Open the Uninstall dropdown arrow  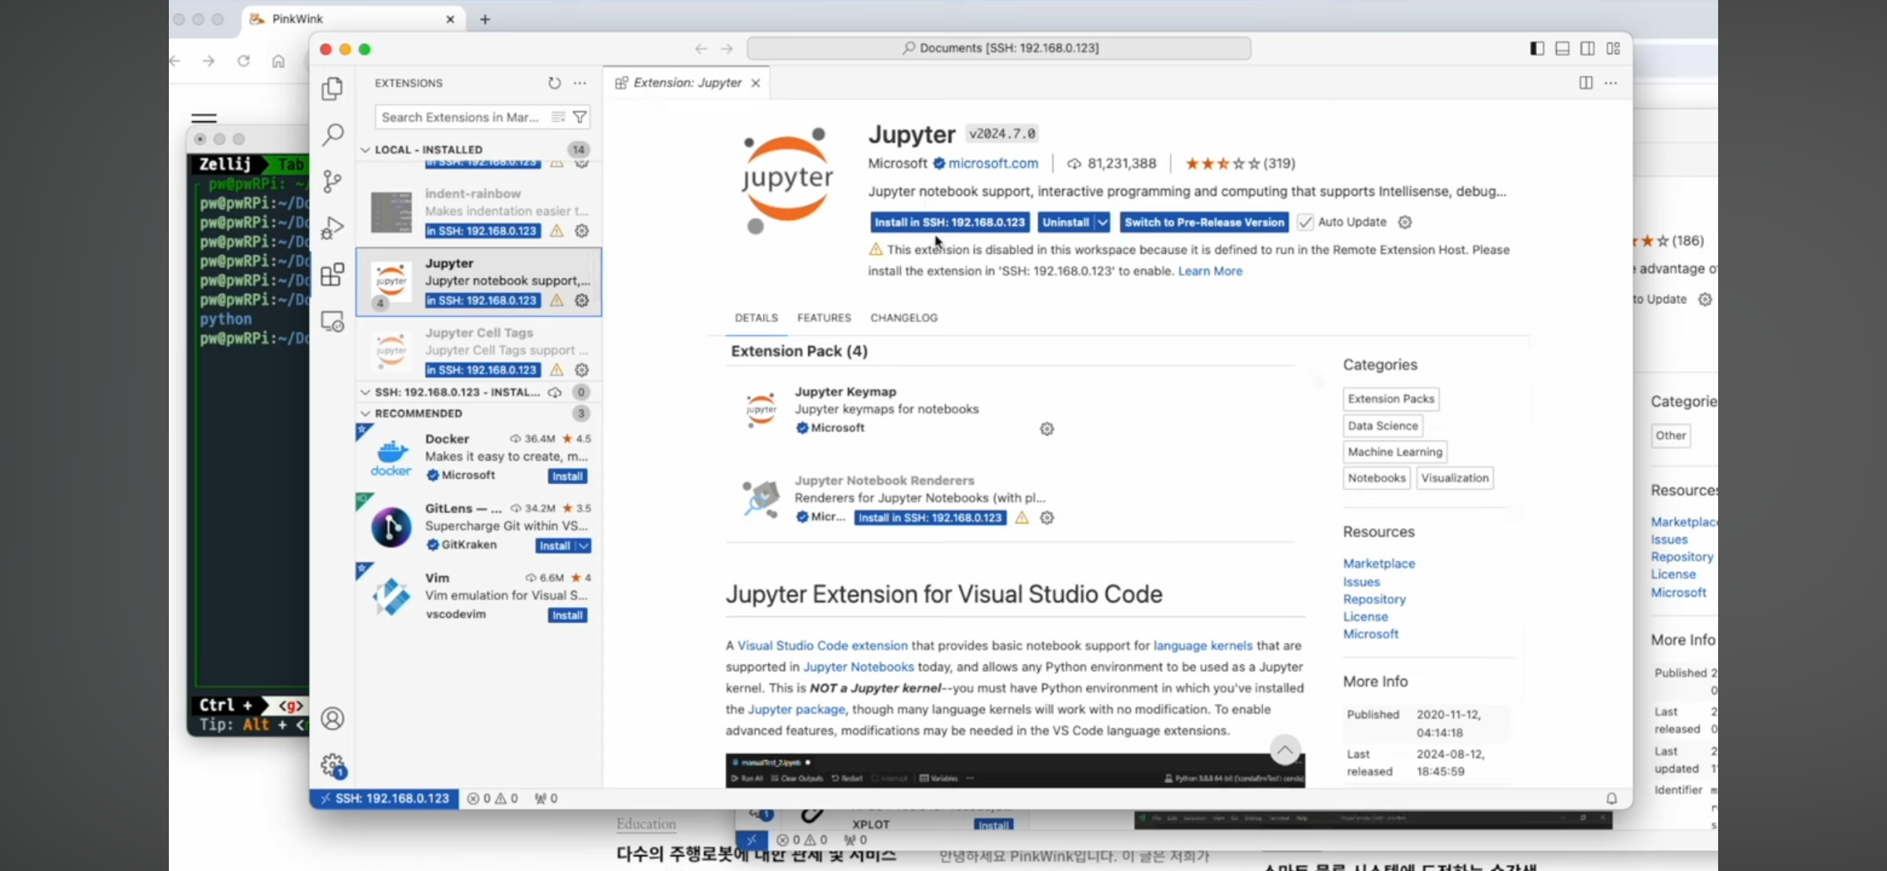tap(1102, 222)
